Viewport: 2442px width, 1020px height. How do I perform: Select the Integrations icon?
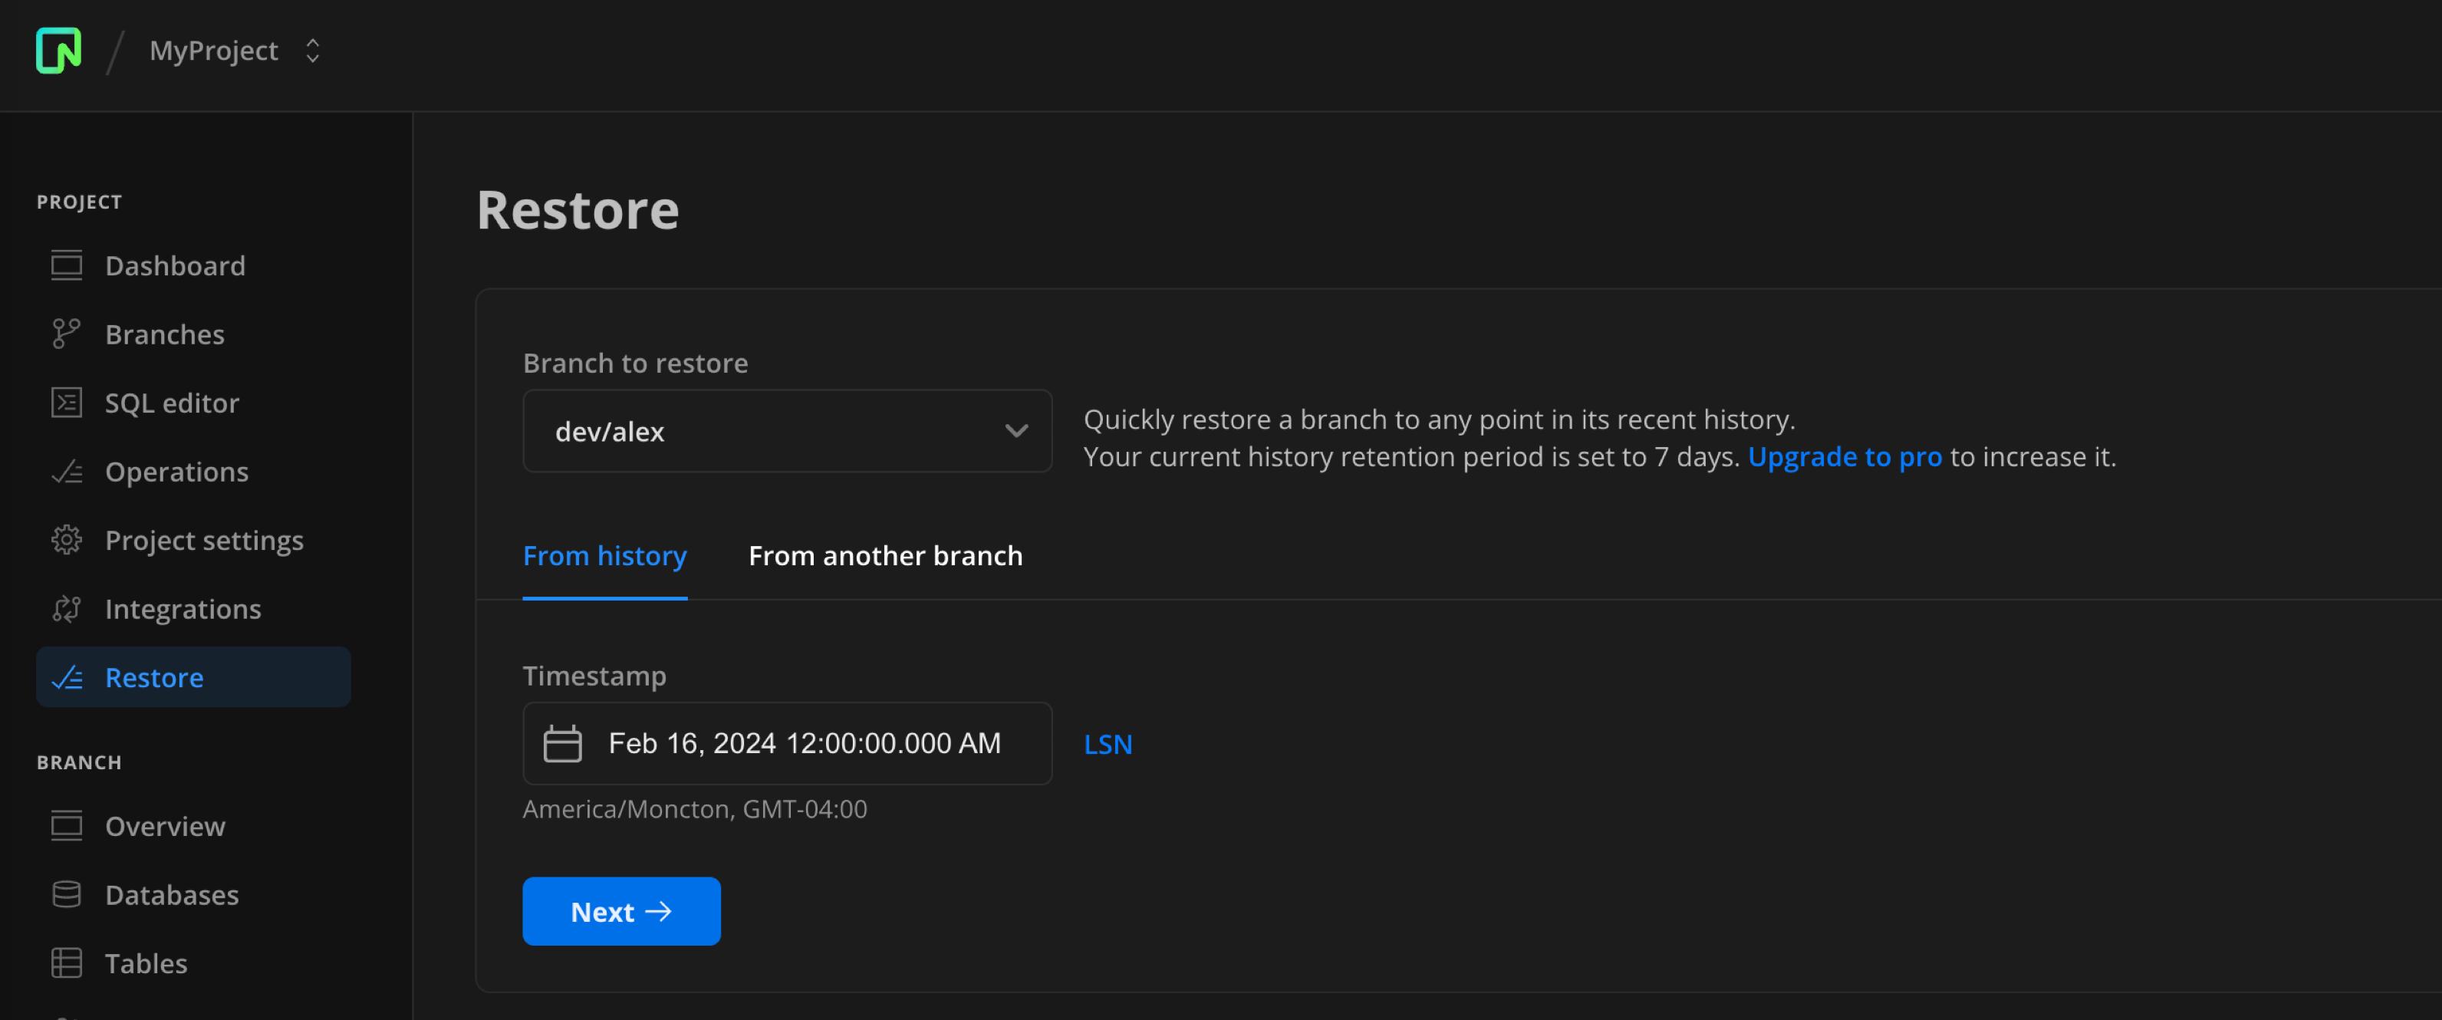point(67,609)
